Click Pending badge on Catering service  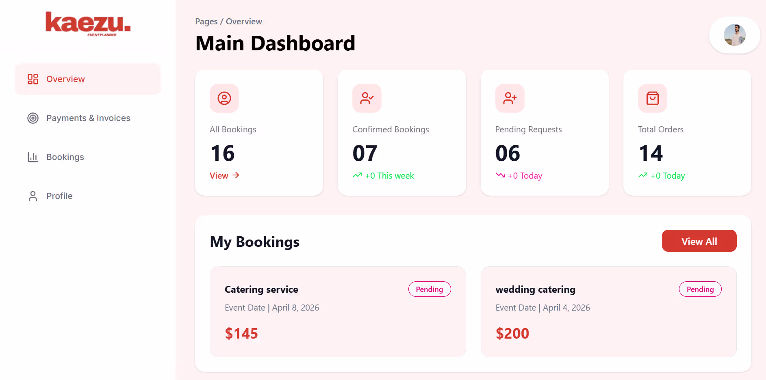click(x=430, y=289)
